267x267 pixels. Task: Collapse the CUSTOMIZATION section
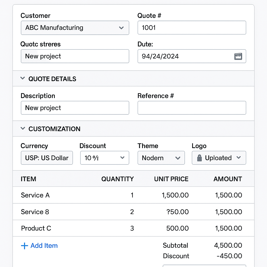[x=23, y=129]
